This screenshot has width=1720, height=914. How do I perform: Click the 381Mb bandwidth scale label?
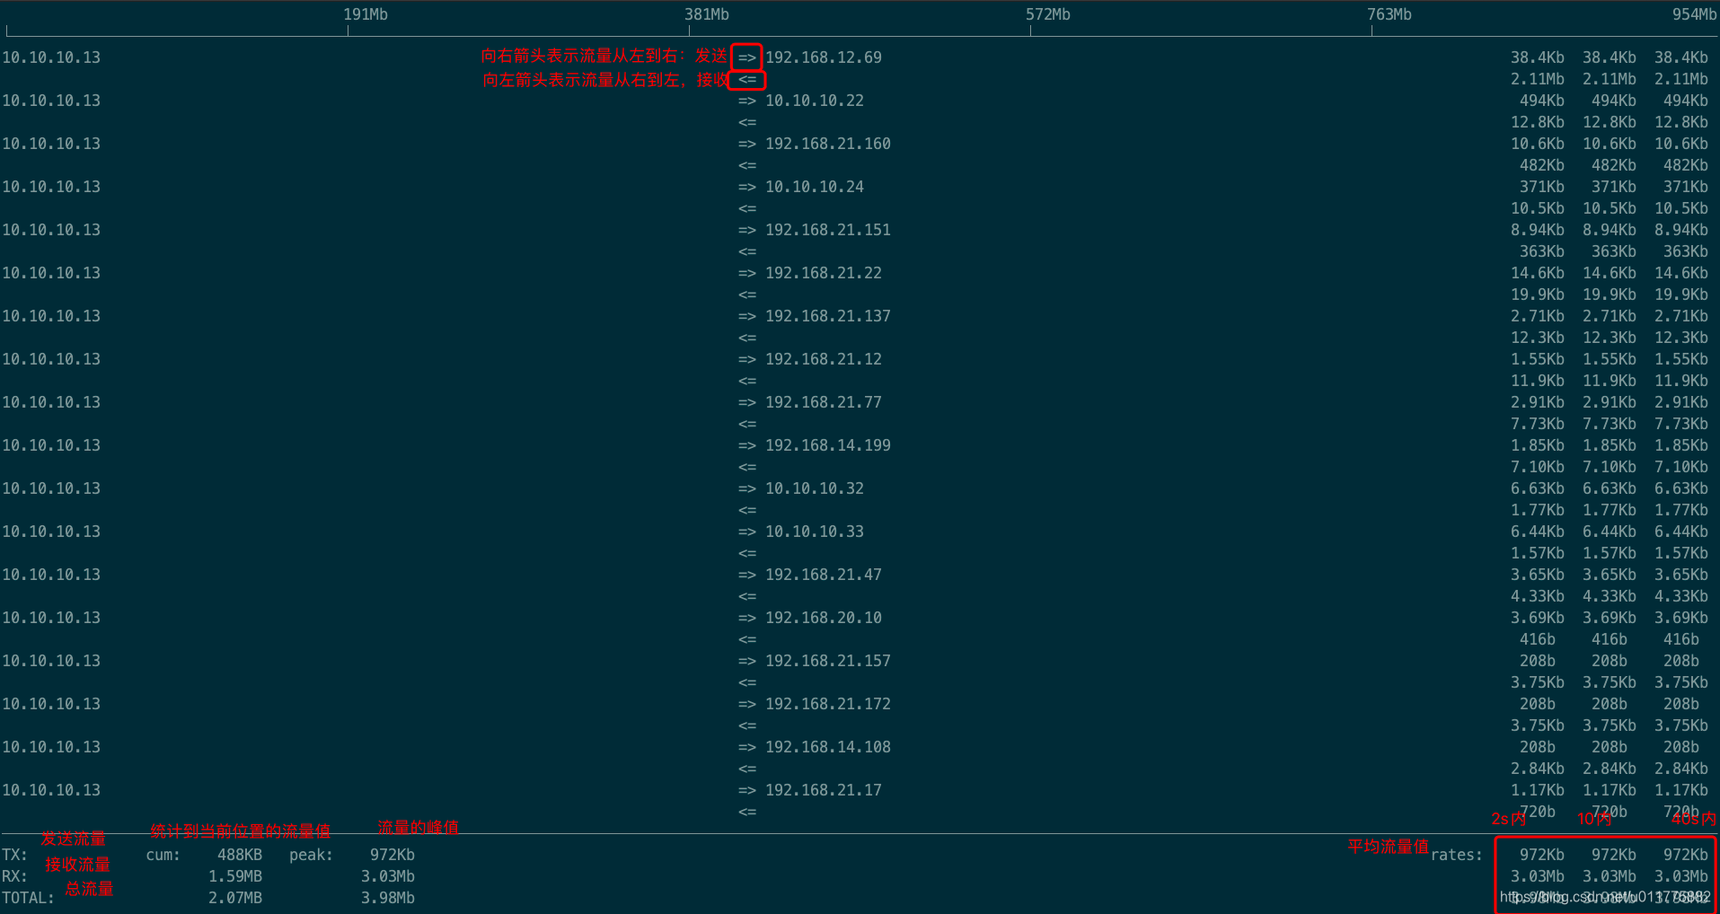click(x=707, y=14)
